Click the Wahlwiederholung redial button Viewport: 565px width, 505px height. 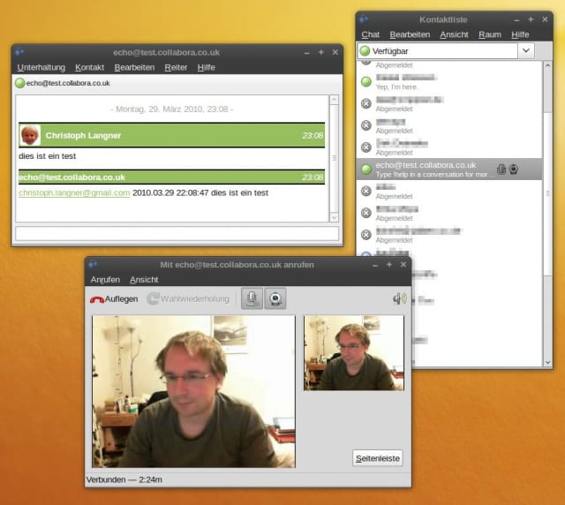188,298
